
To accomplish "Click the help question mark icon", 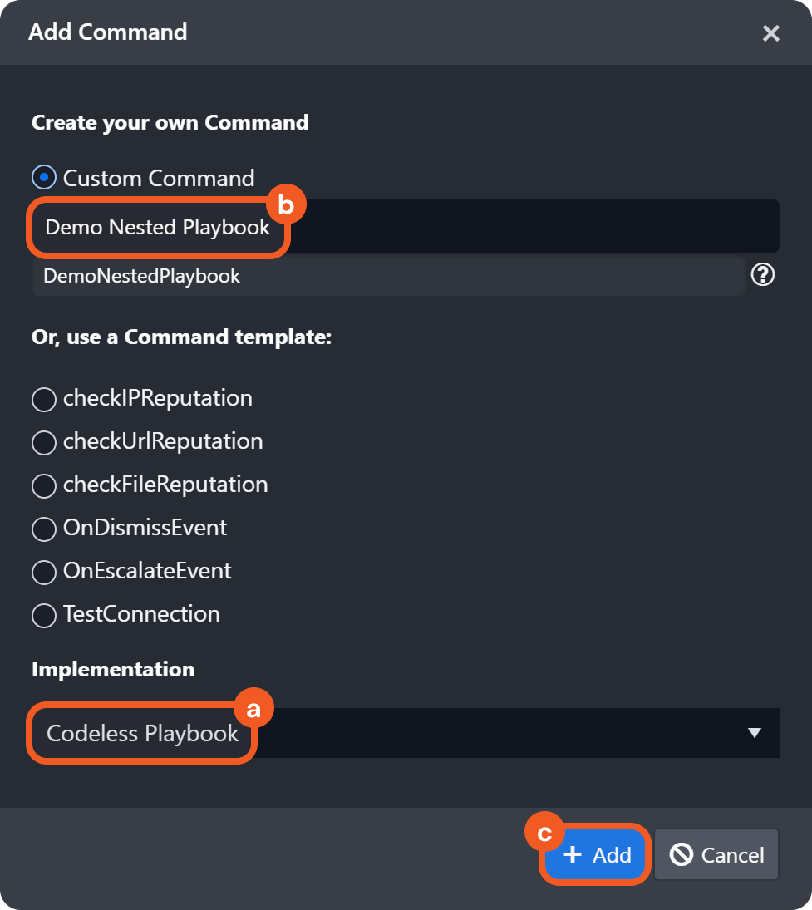I will [762, 275].
